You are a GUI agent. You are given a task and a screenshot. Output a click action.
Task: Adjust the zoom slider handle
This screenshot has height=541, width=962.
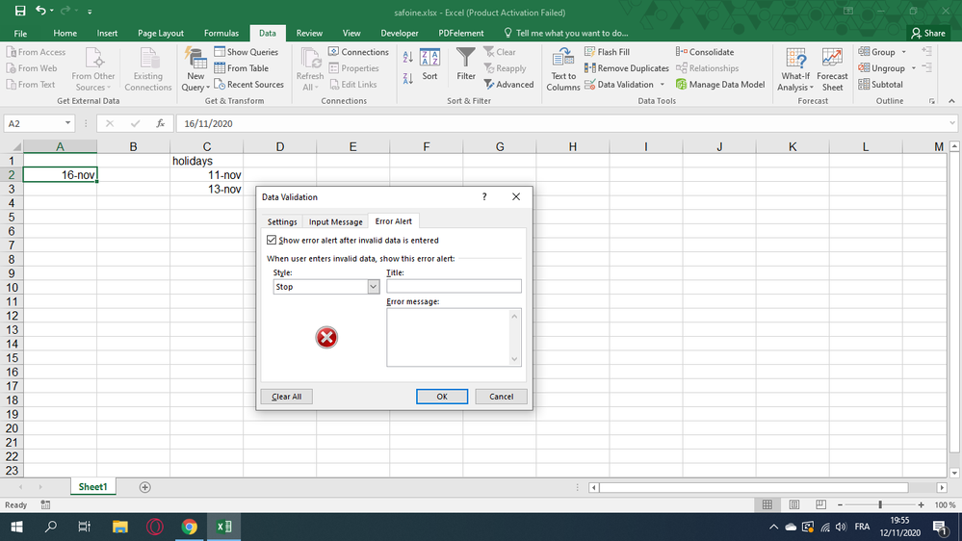[x=880, y=504]
